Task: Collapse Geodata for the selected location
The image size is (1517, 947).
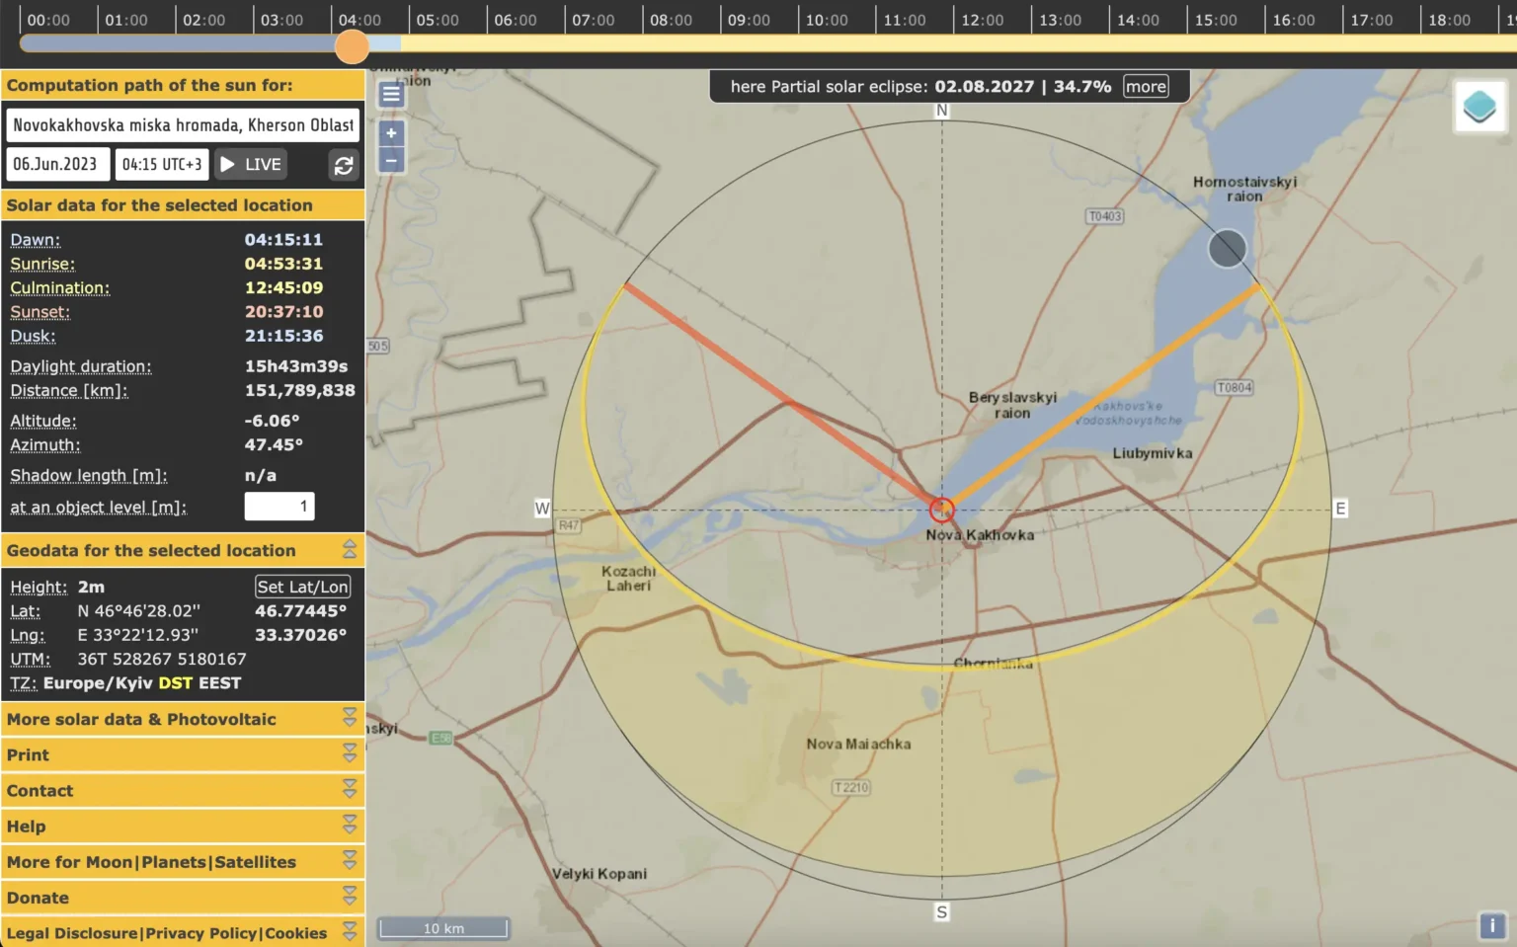Action: (349, 550)
